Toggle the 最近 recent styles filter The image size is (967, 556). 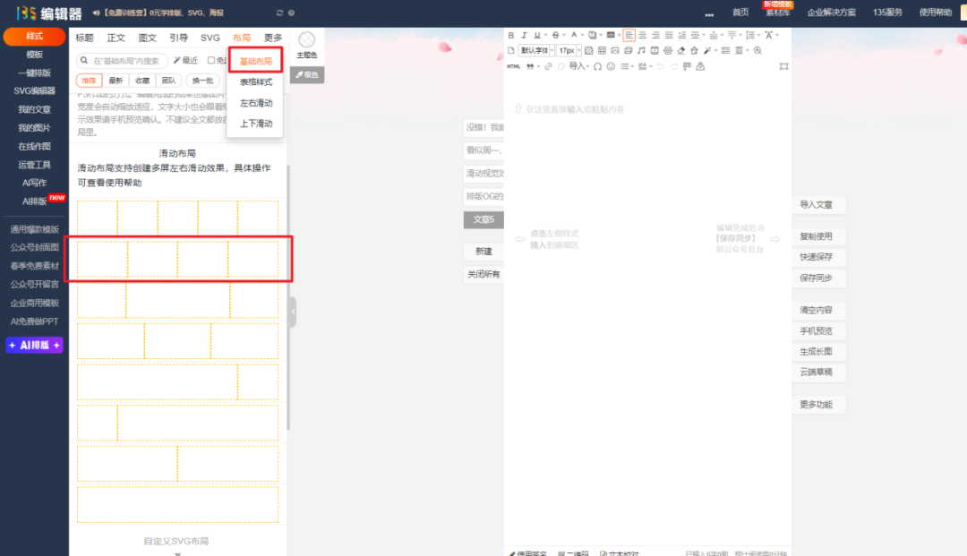(x=185, y=60)
